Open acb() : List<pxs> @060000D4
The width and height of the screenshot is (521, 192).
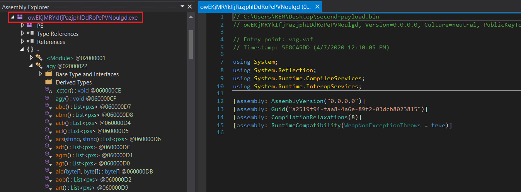tap(93, 123)
